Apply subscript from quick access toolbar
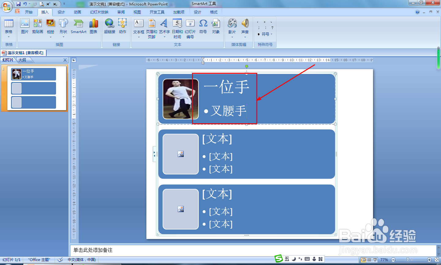Screen dimensions: 441x265 [x=55, y=4]
